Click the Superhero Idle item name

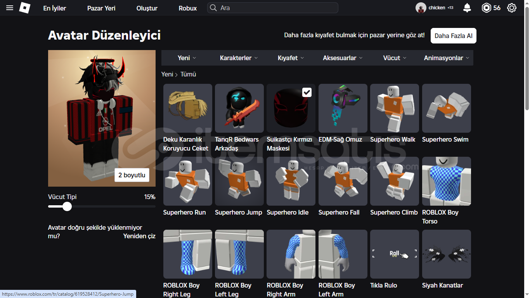tap(288, 212)
